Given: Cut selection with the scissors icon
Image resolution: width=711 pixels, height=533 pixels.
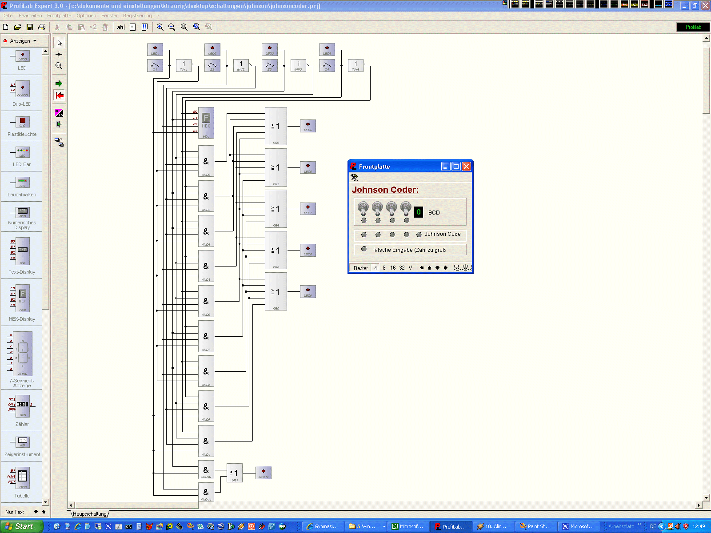Looking at the screenshot, I should point(57,27).
